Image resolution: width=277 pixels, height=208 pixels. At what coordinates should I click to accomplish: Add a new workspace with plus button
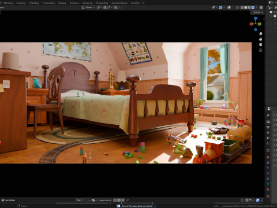tap(143, 3)
